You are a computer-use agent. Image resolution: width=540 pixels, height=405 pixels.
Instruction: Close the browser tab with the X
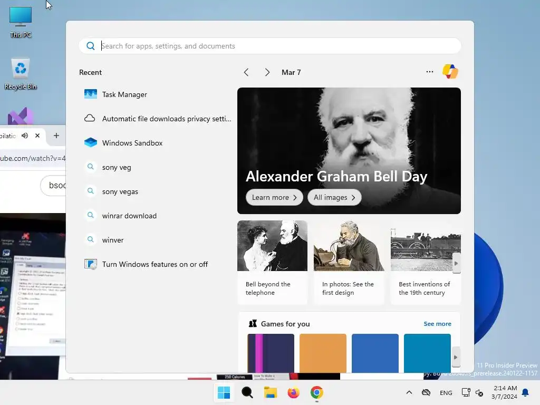click(x=37, y=136)
